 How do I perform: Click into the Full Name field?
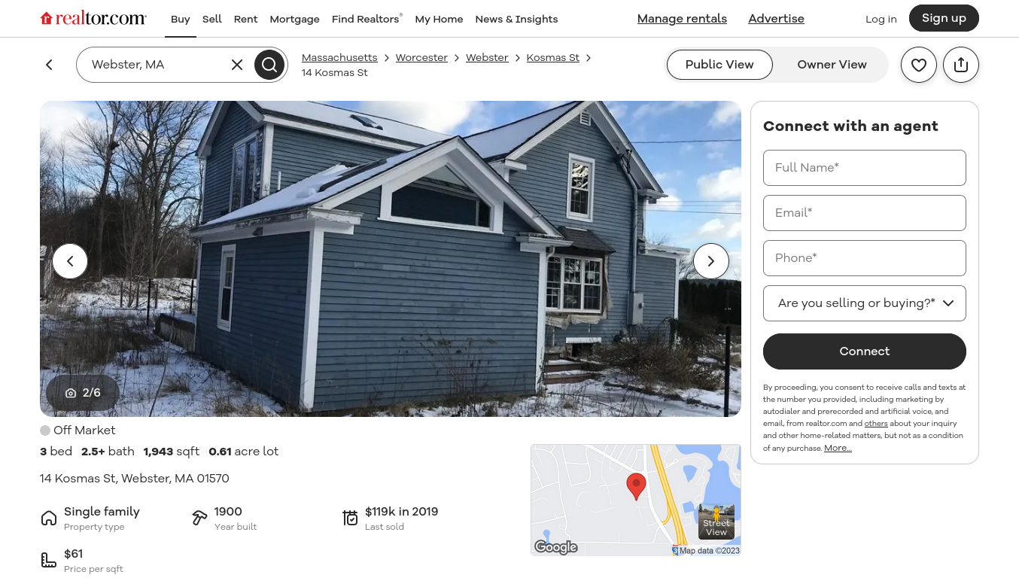tap(865, 168)
